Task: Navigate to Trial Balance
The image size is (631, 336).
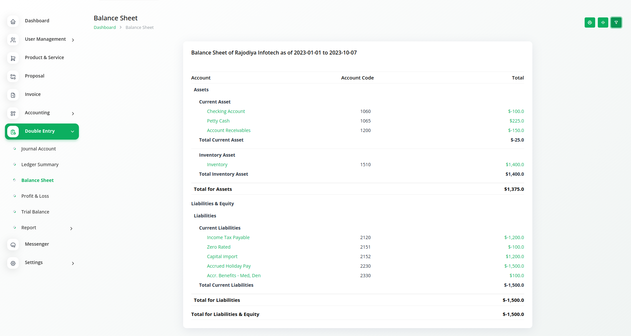Action: pyautogui.click(x=35, y=212)
